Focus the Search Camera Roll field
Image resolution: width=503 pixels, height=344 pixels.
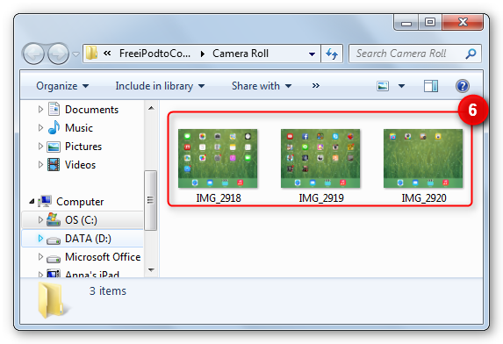[415, 54]
